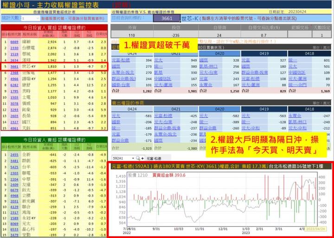Open 統一-金門 broker link with value 70
The image size is (334, 238).
pos(297,85)
